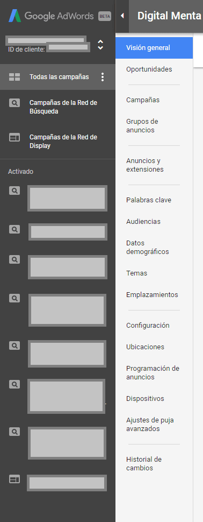Screen dimensions: 203x522
Task: Open Grupos de anuncios
Action: 142,125
